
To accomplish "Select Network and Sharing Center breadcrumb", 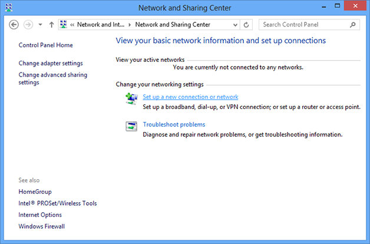I will pyautogui.click(x=173, y=25).
